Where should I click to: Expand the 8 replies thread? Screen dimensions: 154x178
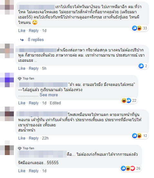[x=36, y=40]
